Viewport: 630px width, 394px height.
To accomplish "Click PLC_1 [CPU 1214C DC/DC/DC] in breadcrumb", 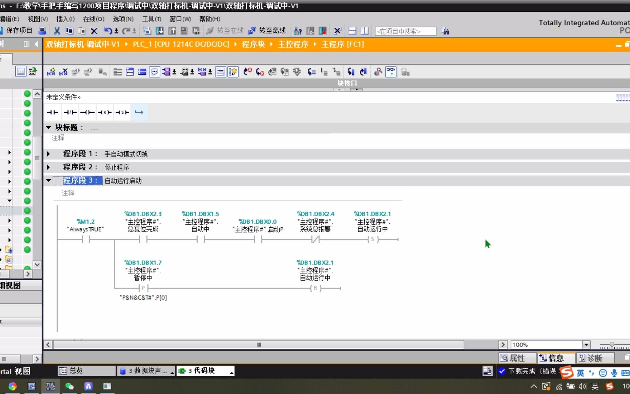I will pos(181,45).
